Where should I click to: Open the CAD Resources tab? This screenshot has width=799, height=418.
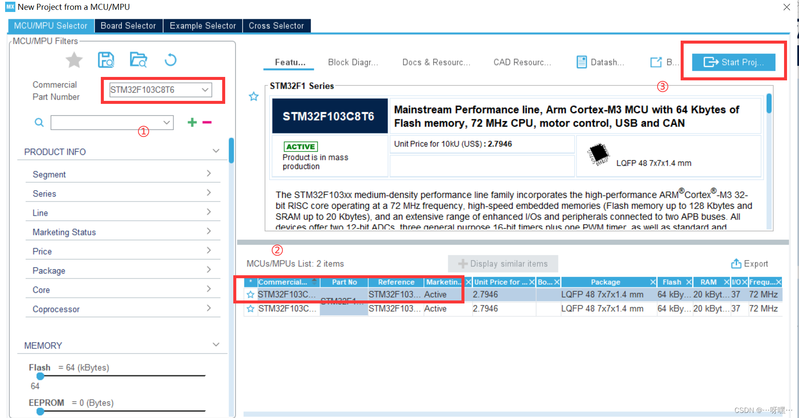click(522, 62)
